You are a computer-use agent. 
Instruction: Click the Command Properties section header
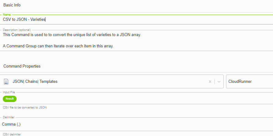coord(22,66)
